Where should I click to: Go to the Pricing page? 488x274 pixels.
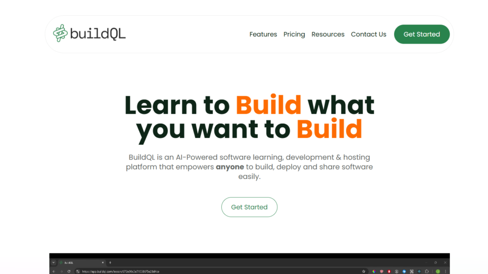(x=294, y=34)
